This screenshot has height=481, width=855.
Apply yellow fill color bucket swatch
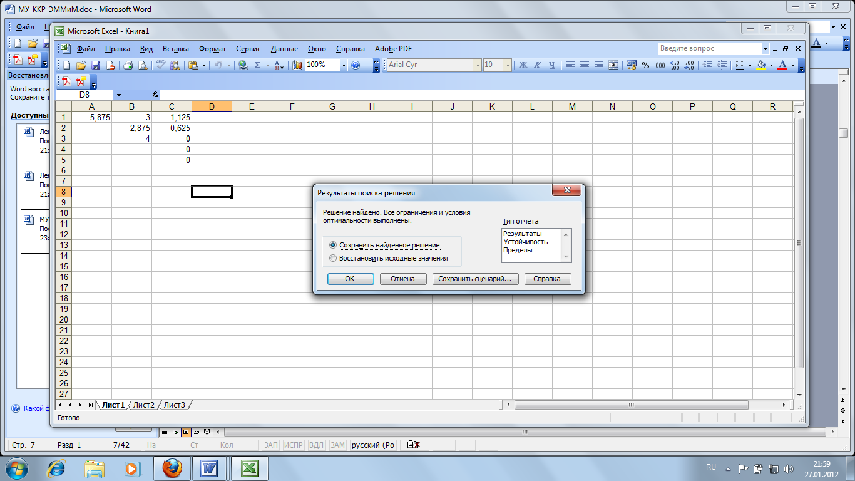[761, 65]
